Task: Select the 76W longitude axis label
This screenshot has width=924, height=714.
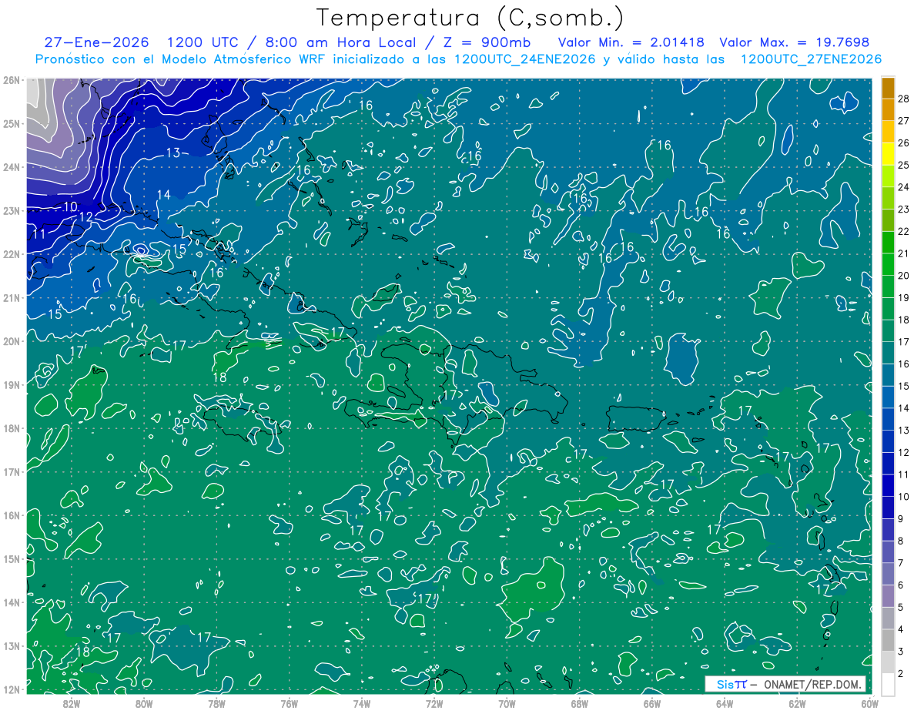Action: [x=289, y=704]
